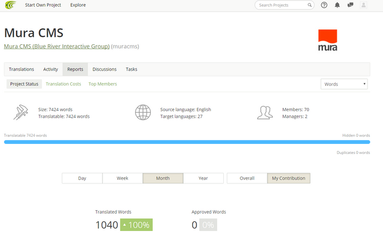Open the Top Members report
Screen dimensions: 383x240
click(x=102, y=84)
